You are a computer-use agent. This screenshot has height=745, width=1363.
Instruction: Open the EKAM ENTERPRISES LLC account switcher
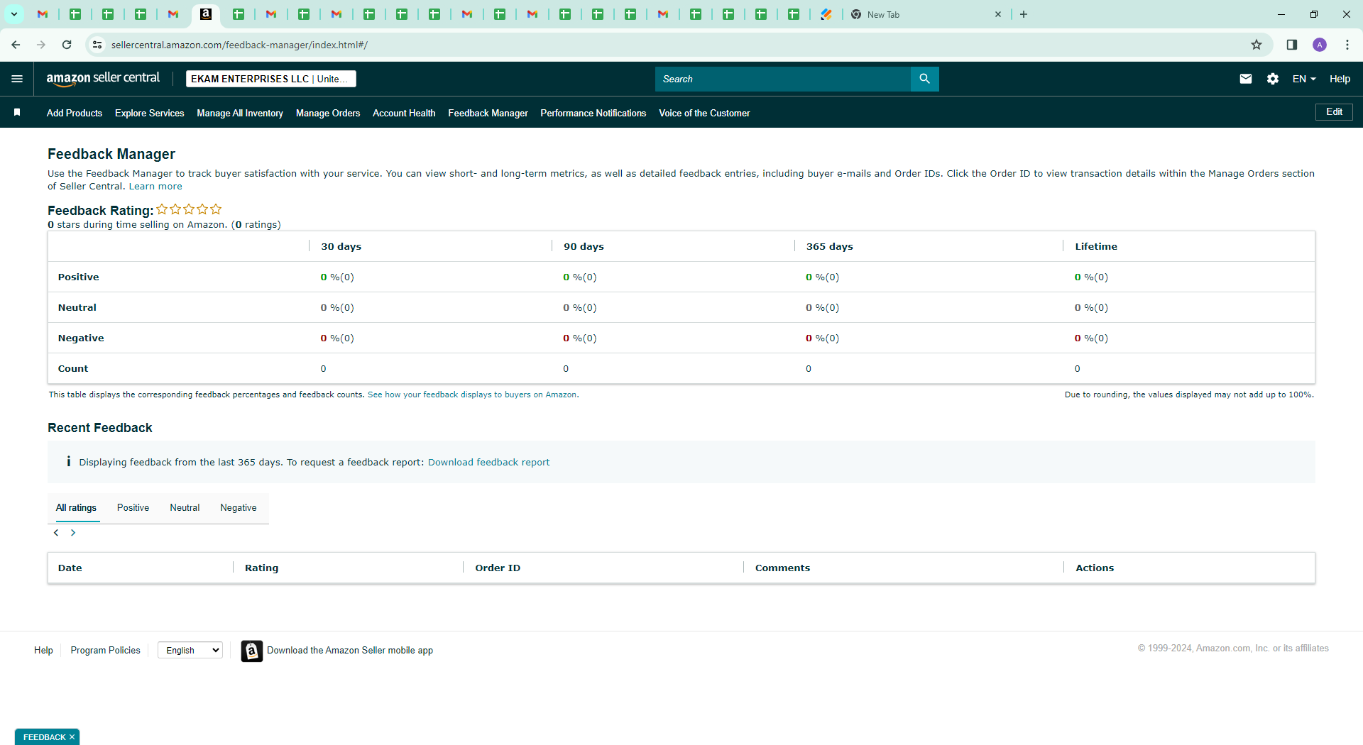point(270,79)
